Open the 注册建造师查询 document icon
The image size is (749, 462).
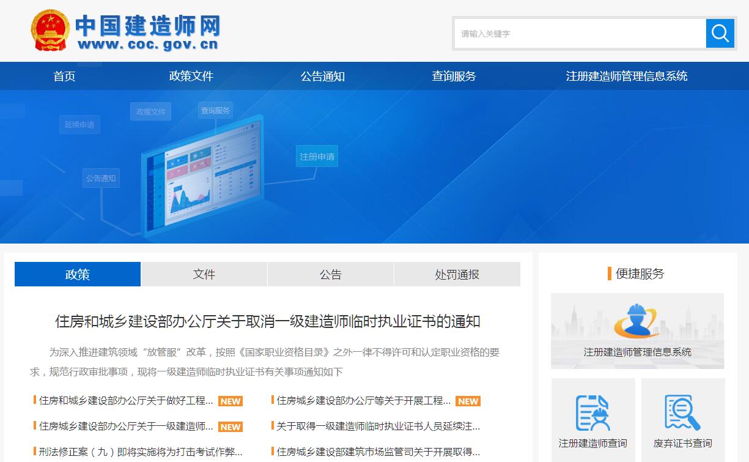[592, 413]
